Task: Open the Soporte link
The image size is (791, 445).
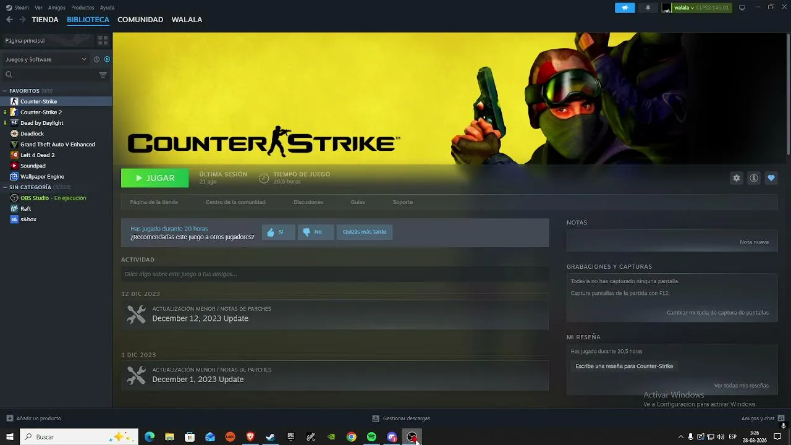Action: (x=403, y=202)
